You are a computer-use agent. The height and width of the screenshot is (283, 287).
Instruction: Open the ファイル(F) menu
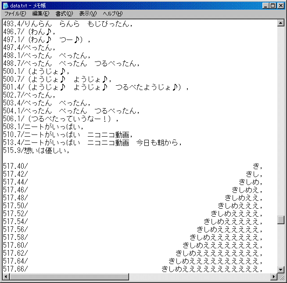15,14
